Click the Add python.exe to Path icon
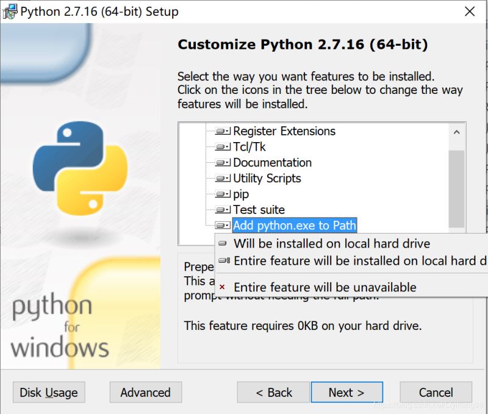The height and width of the screenshot is (414, 488). [x=223, y=226]
